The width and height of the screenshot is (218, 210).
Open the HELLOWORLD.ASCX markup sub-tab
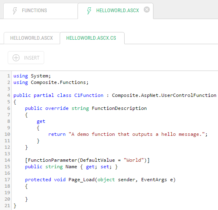click(32, 38)
